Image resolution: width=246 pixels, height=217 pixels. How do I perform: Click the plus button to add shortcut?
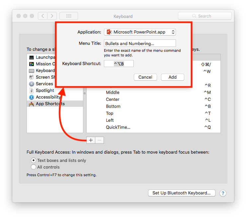point(91,140)
